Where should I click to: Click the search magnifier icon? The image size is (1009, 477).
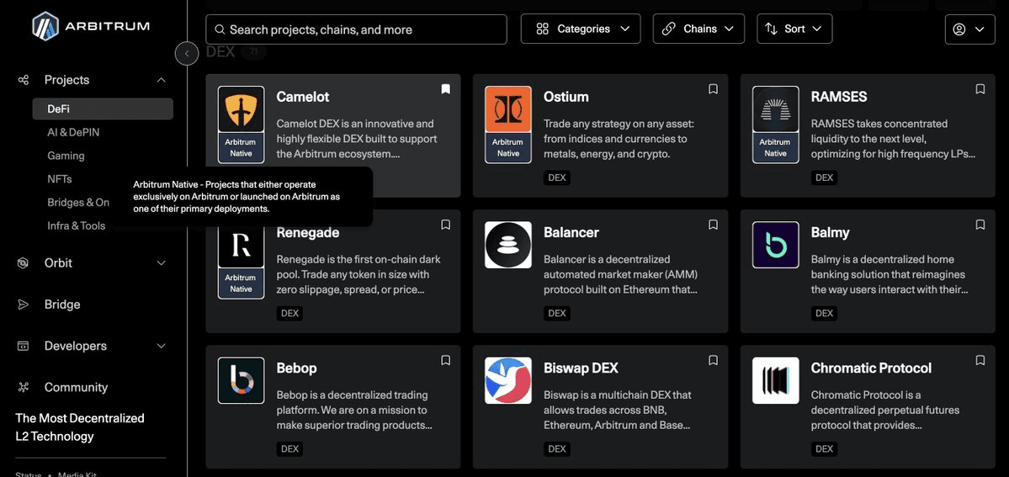220,29
